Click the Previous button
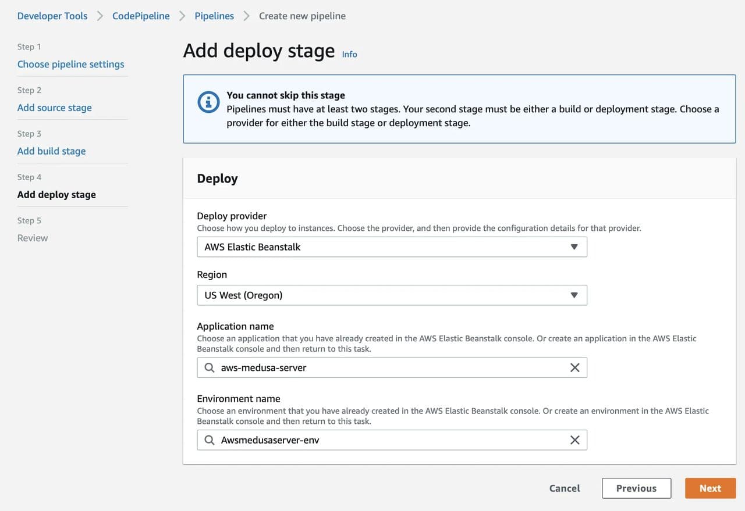Viewport: 745px width, 511px height. 636,488
